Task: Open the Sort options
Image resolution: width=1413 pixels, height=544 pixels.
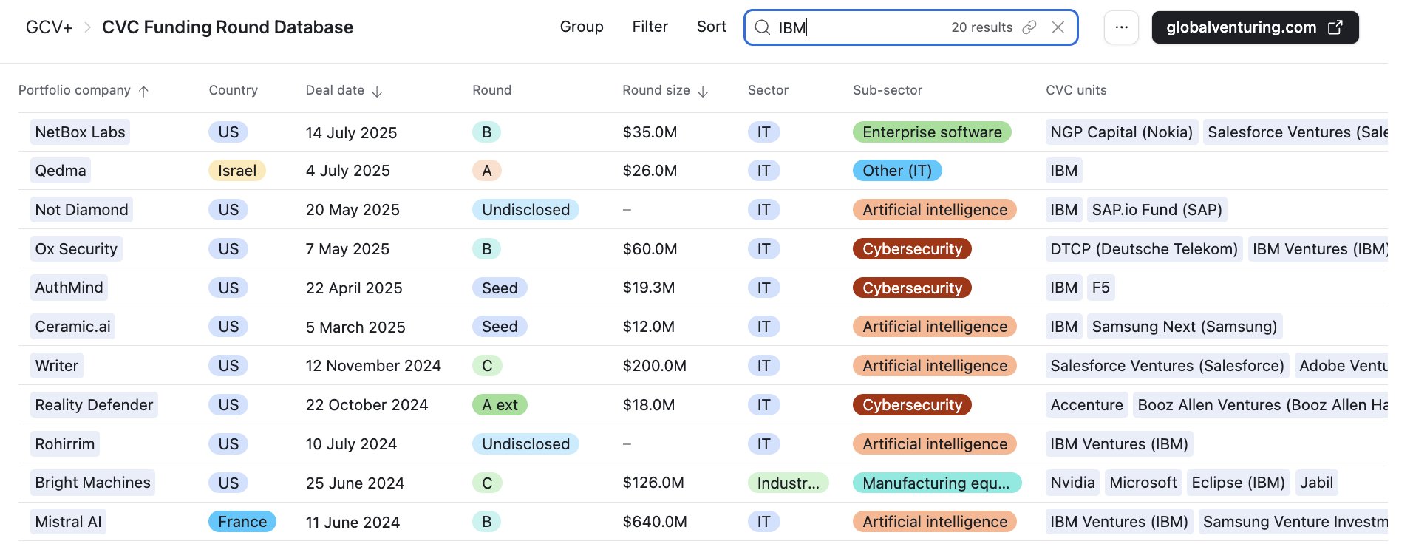Action: [x=711, y=27]
